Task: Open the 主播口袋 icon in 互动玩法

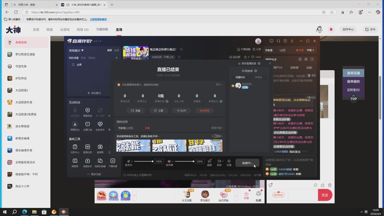Action: [x=87, y=124]
